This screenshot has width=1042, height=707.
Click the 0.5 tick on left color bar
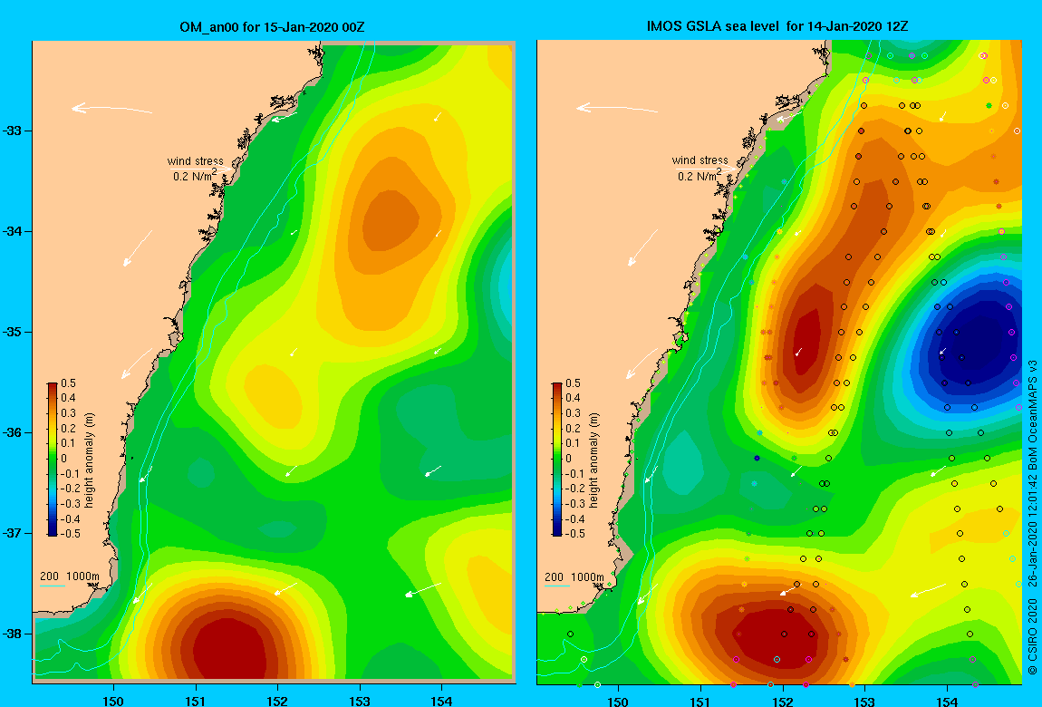[69, 383]
